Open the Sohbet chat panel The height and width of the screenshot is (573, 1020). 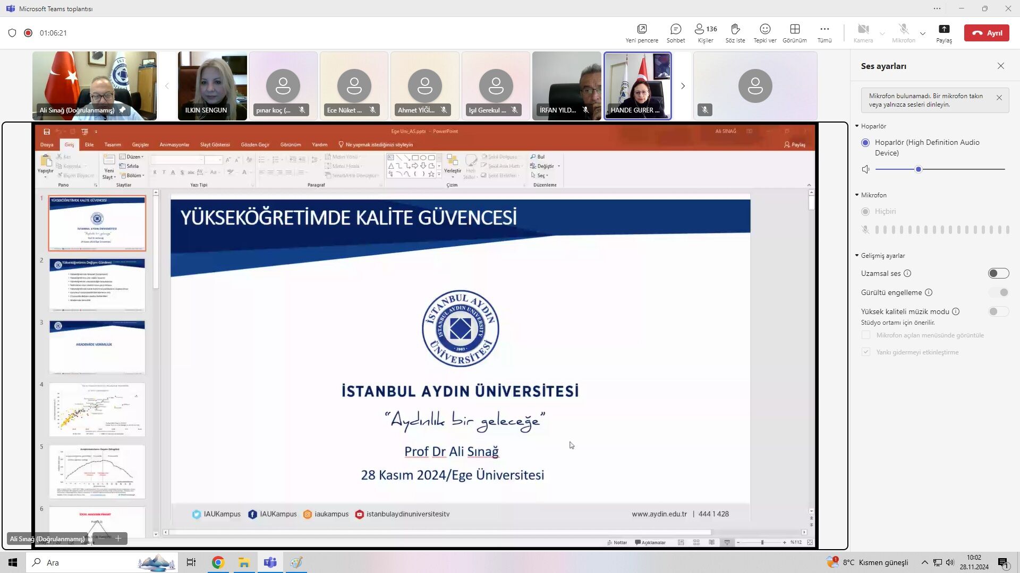point(676,33)
